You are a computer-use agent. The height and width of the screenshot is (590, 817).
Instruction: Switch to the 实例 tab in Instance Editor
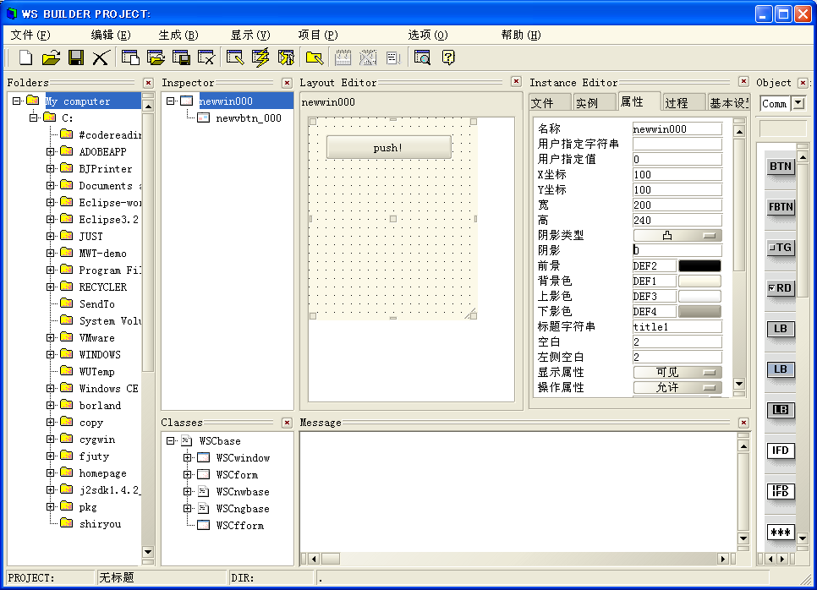[595, 102]
